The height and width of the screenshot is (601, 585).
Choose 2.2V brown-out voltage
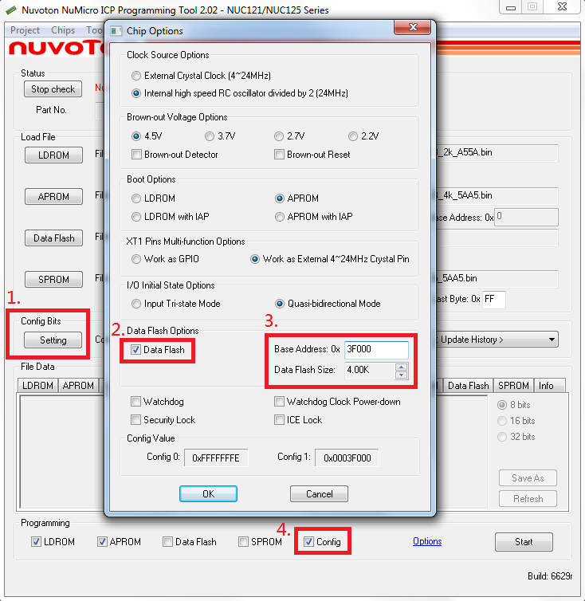point(353,136)
